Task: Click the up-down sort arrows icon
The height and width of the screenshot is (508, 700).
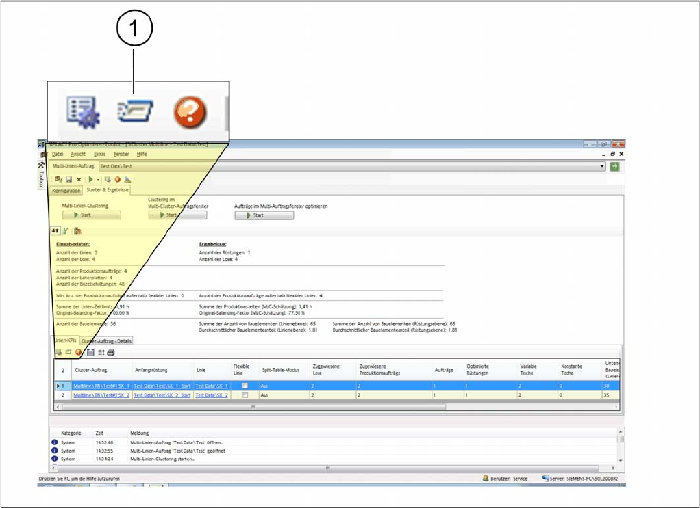Action: [x=55, y=230]
